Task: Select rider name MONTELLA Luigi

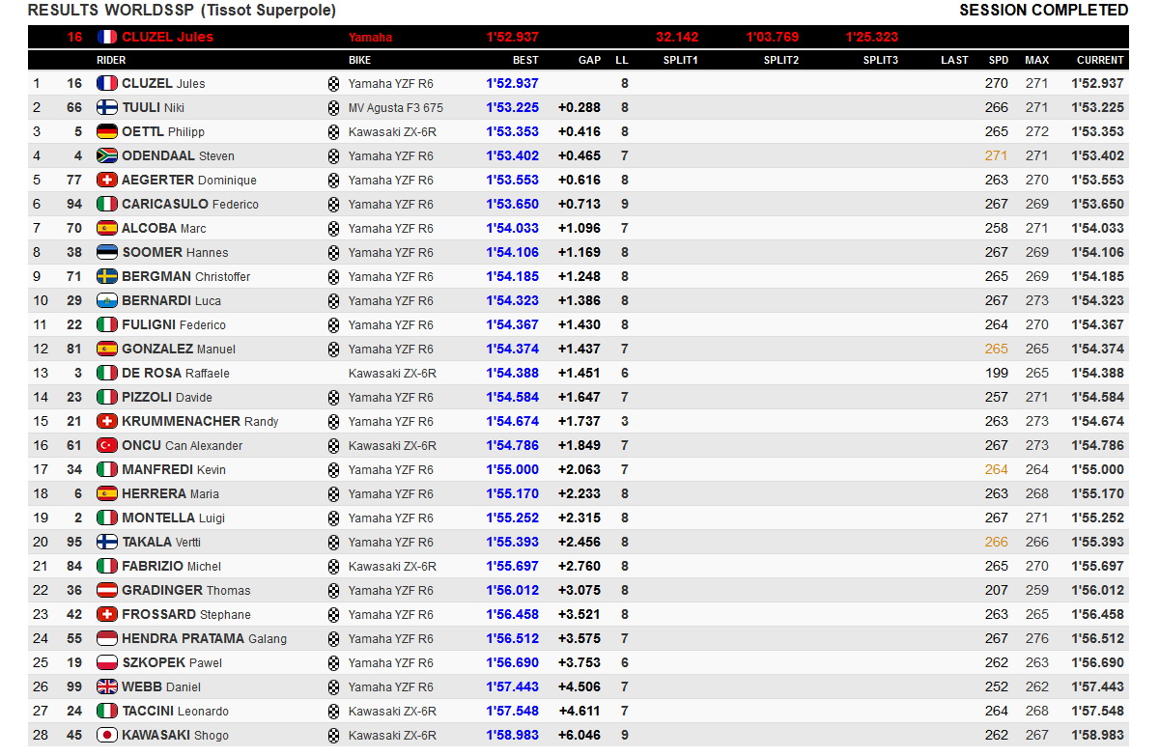Action: click(173, 518)
